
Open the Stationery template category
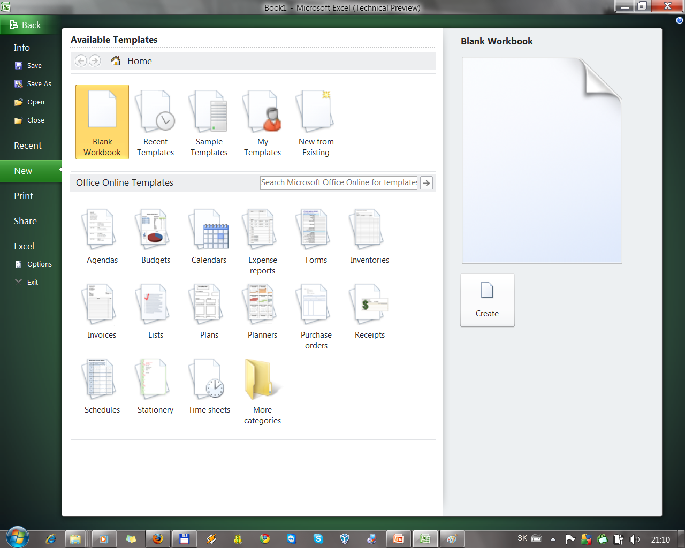(156, 386)
